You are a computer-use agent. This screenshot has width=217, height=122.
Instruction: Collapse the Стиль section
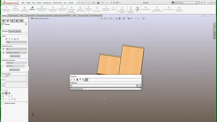pos(26,36)
